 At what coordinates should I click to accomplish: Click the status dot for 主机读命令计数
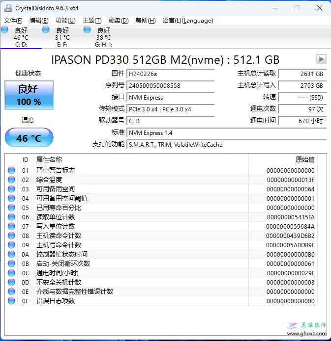11,236
